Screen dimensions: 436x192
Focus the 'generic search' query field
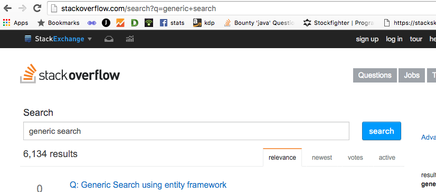click(186, 131)
